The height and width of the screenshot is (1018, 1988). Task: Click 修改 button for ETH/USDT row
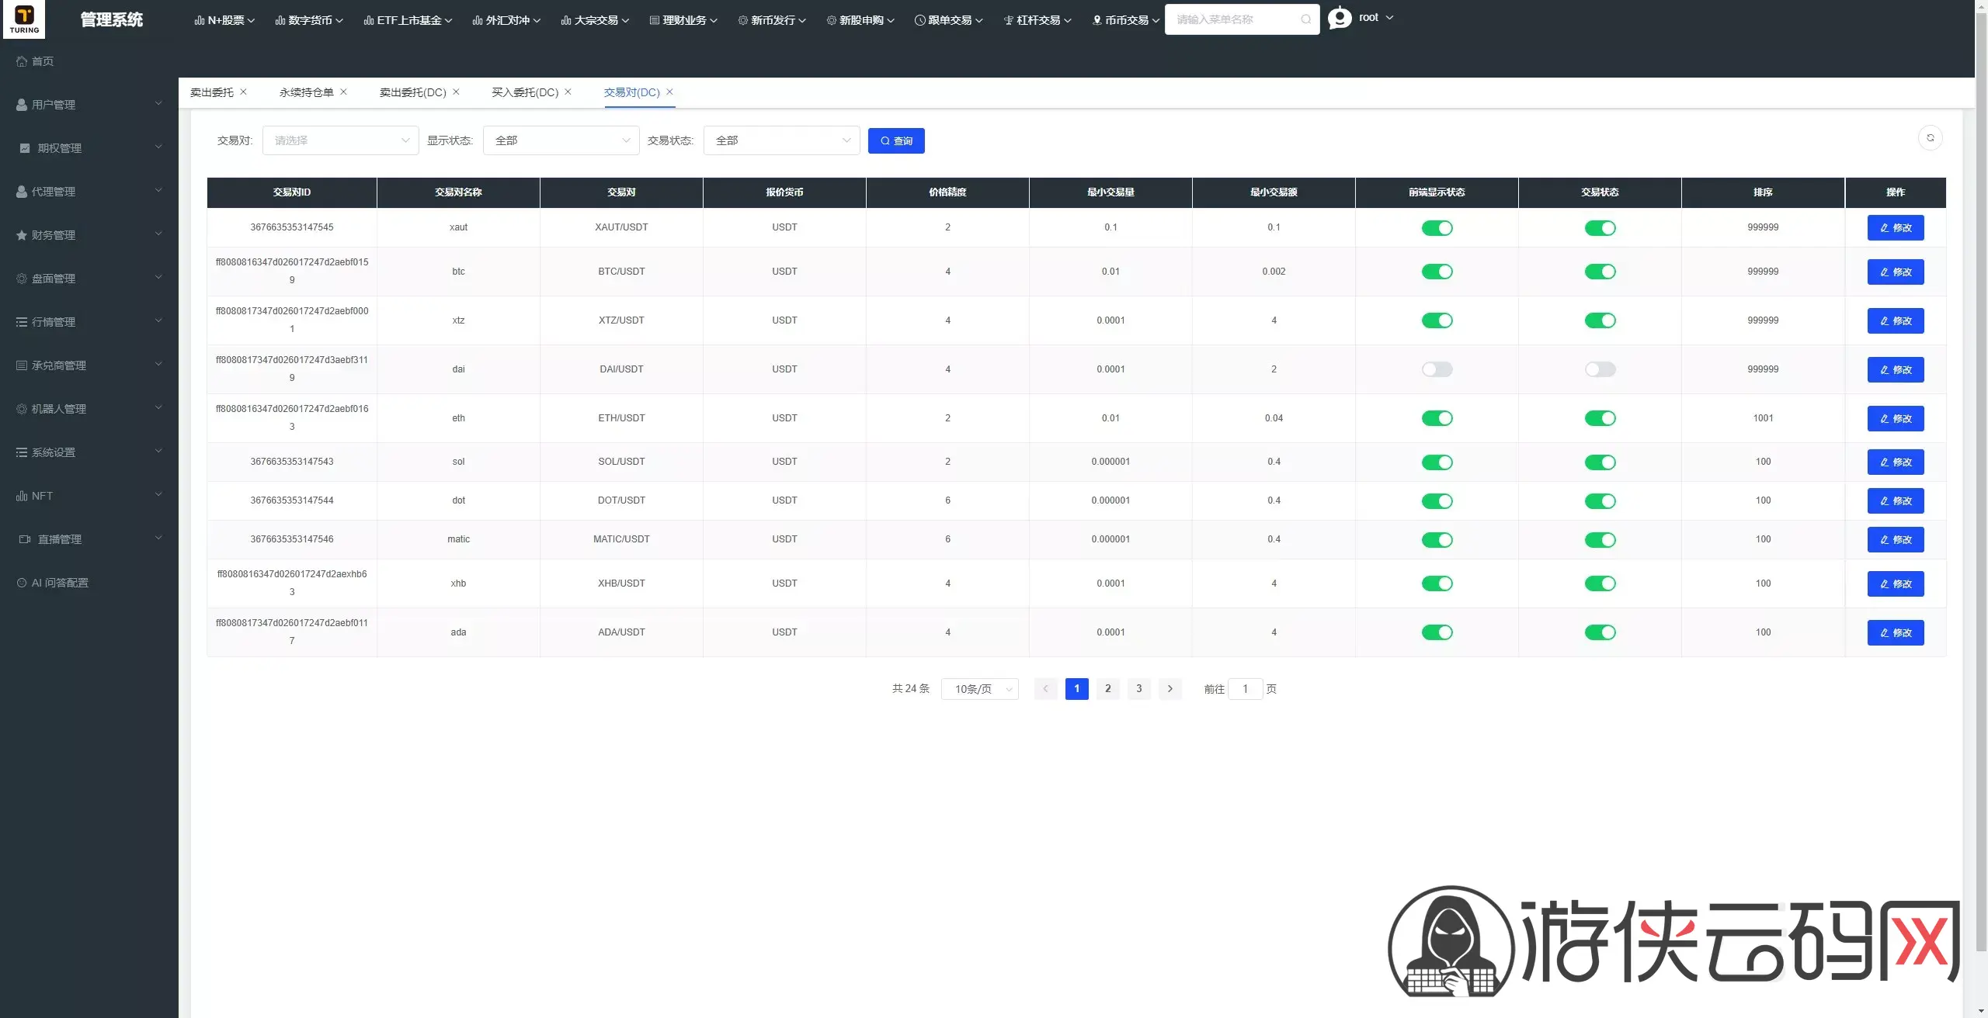(1896, 418)
